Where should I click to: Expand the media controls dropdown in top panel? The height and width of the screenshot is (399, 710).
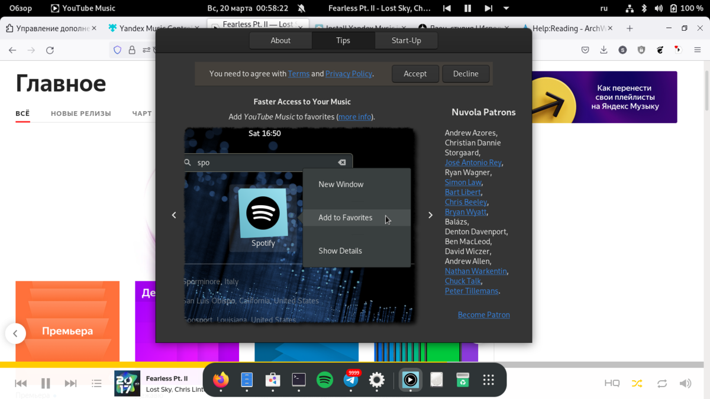pyautogui.click(x=506, y=8)
